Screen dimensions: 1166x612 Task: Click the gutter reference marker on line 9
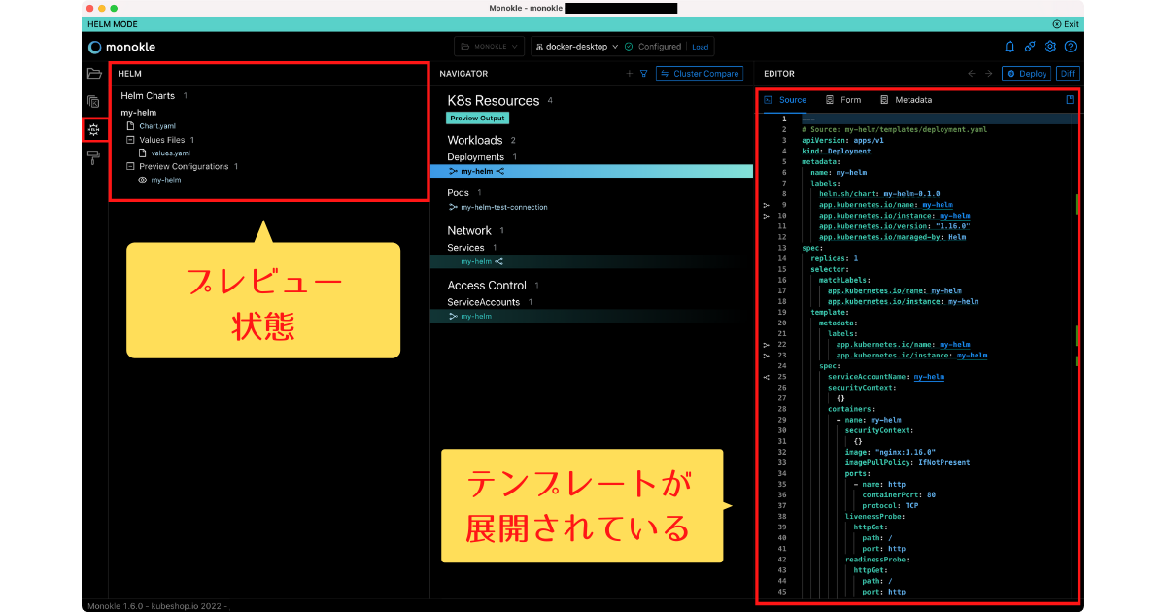pyautogui.click(x=766, y=205)
